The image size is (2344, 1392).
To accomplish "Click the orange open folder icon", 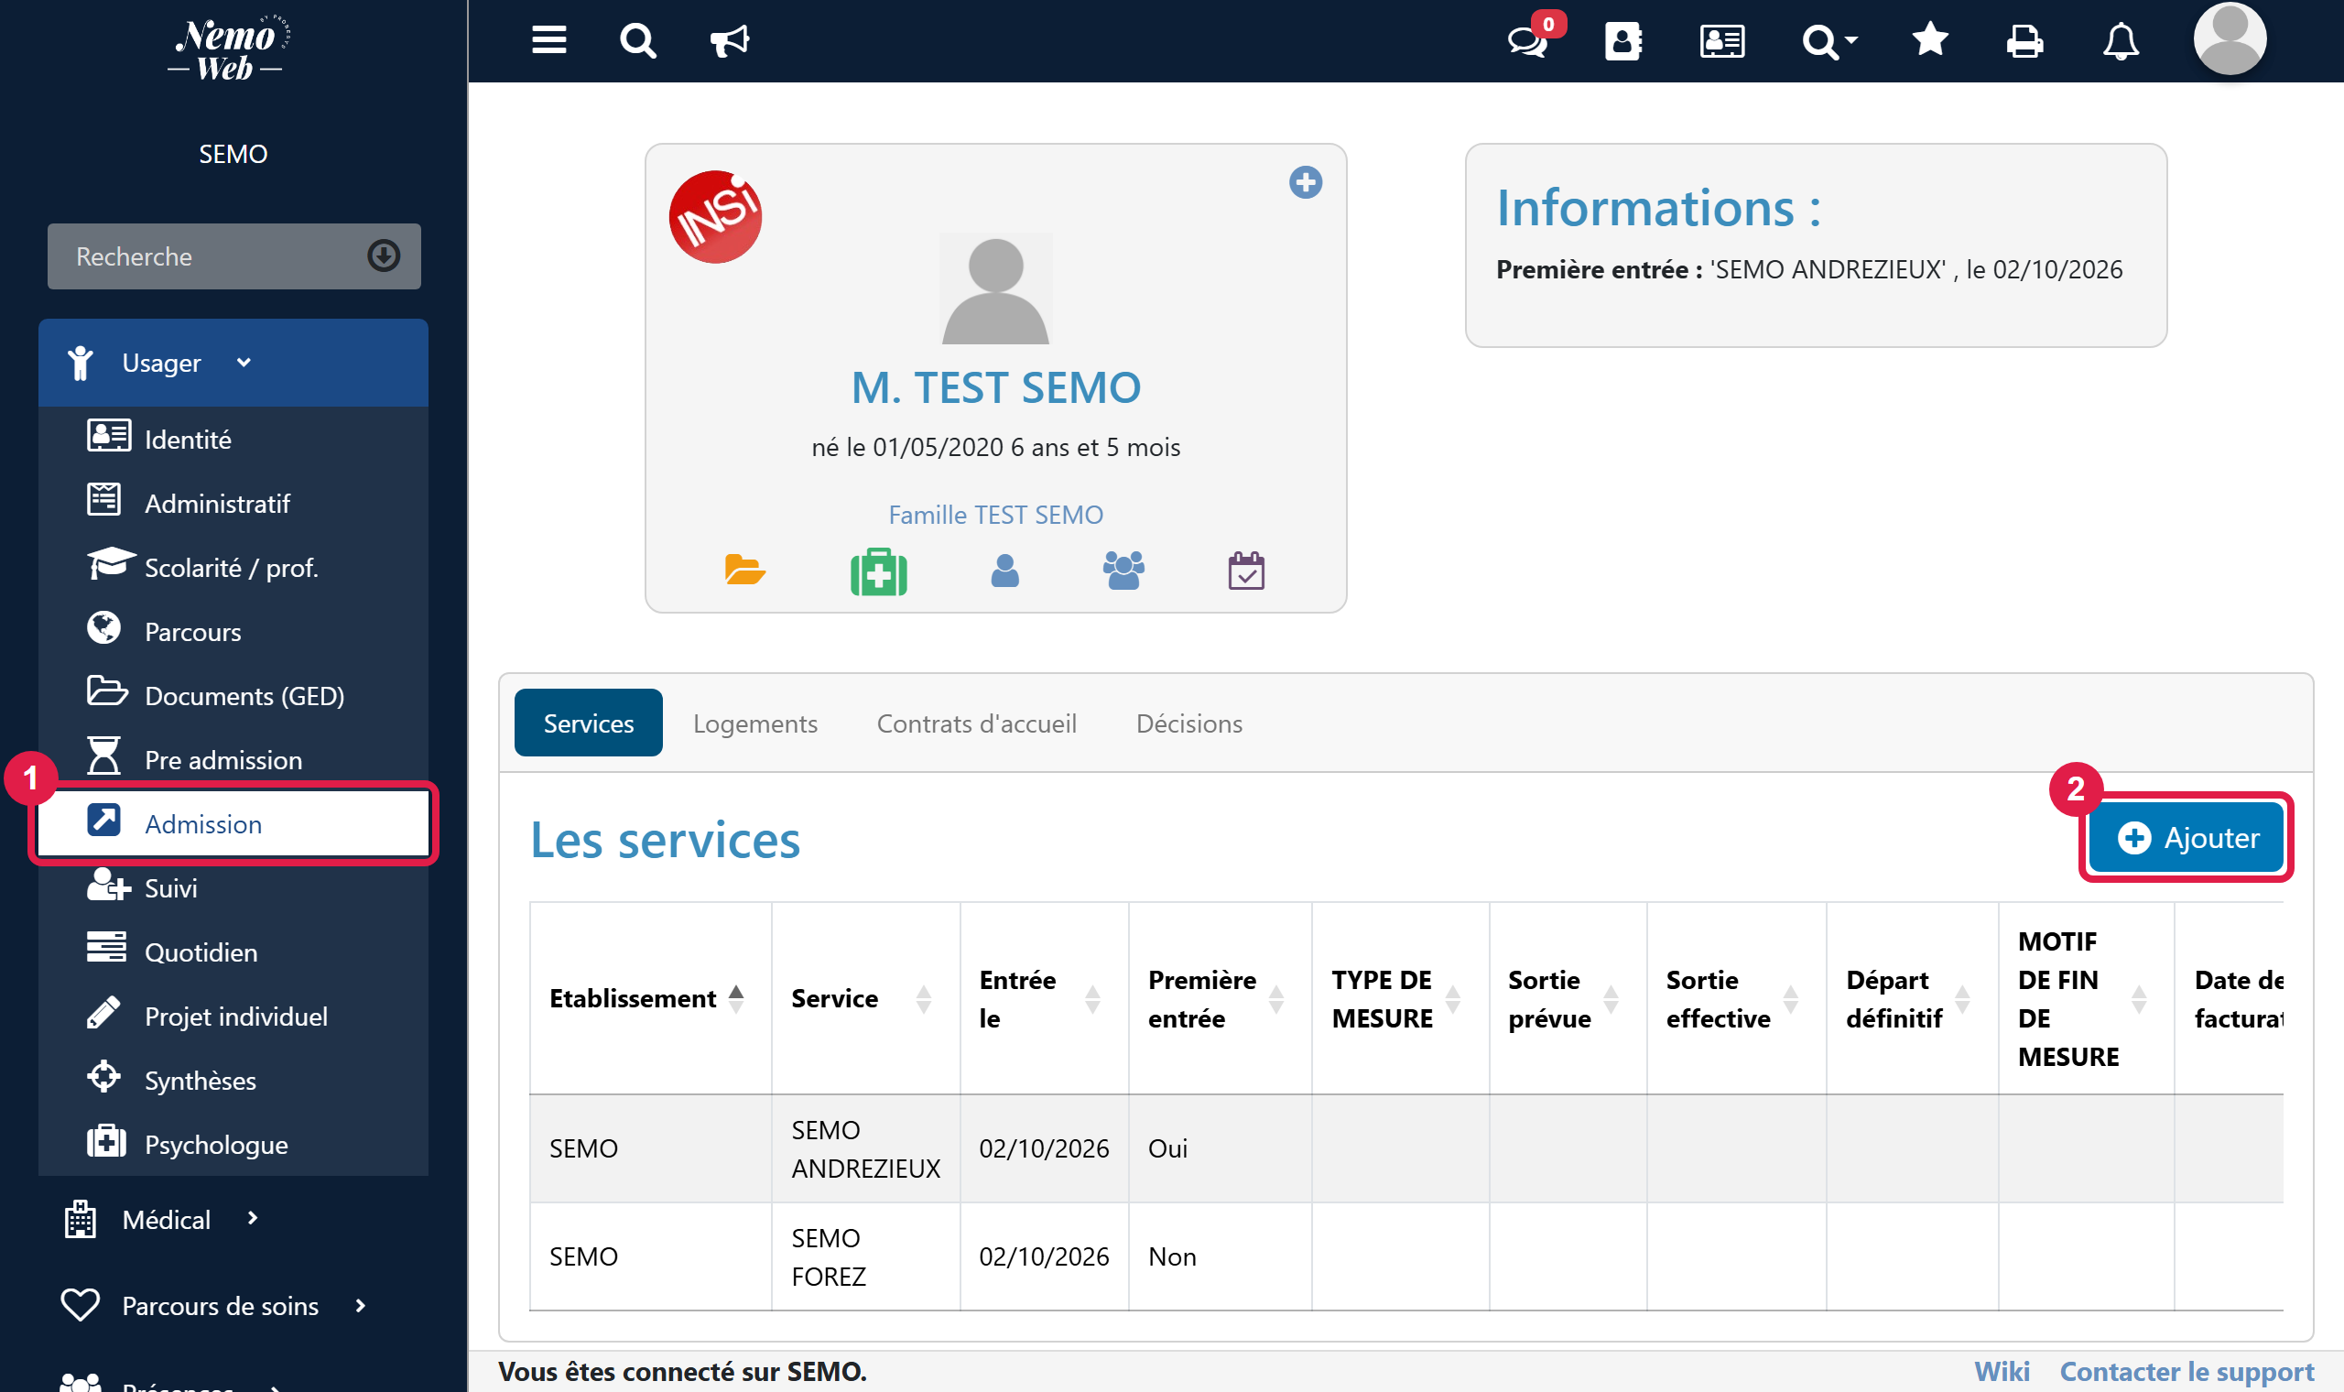I will (x=744, y=570).
